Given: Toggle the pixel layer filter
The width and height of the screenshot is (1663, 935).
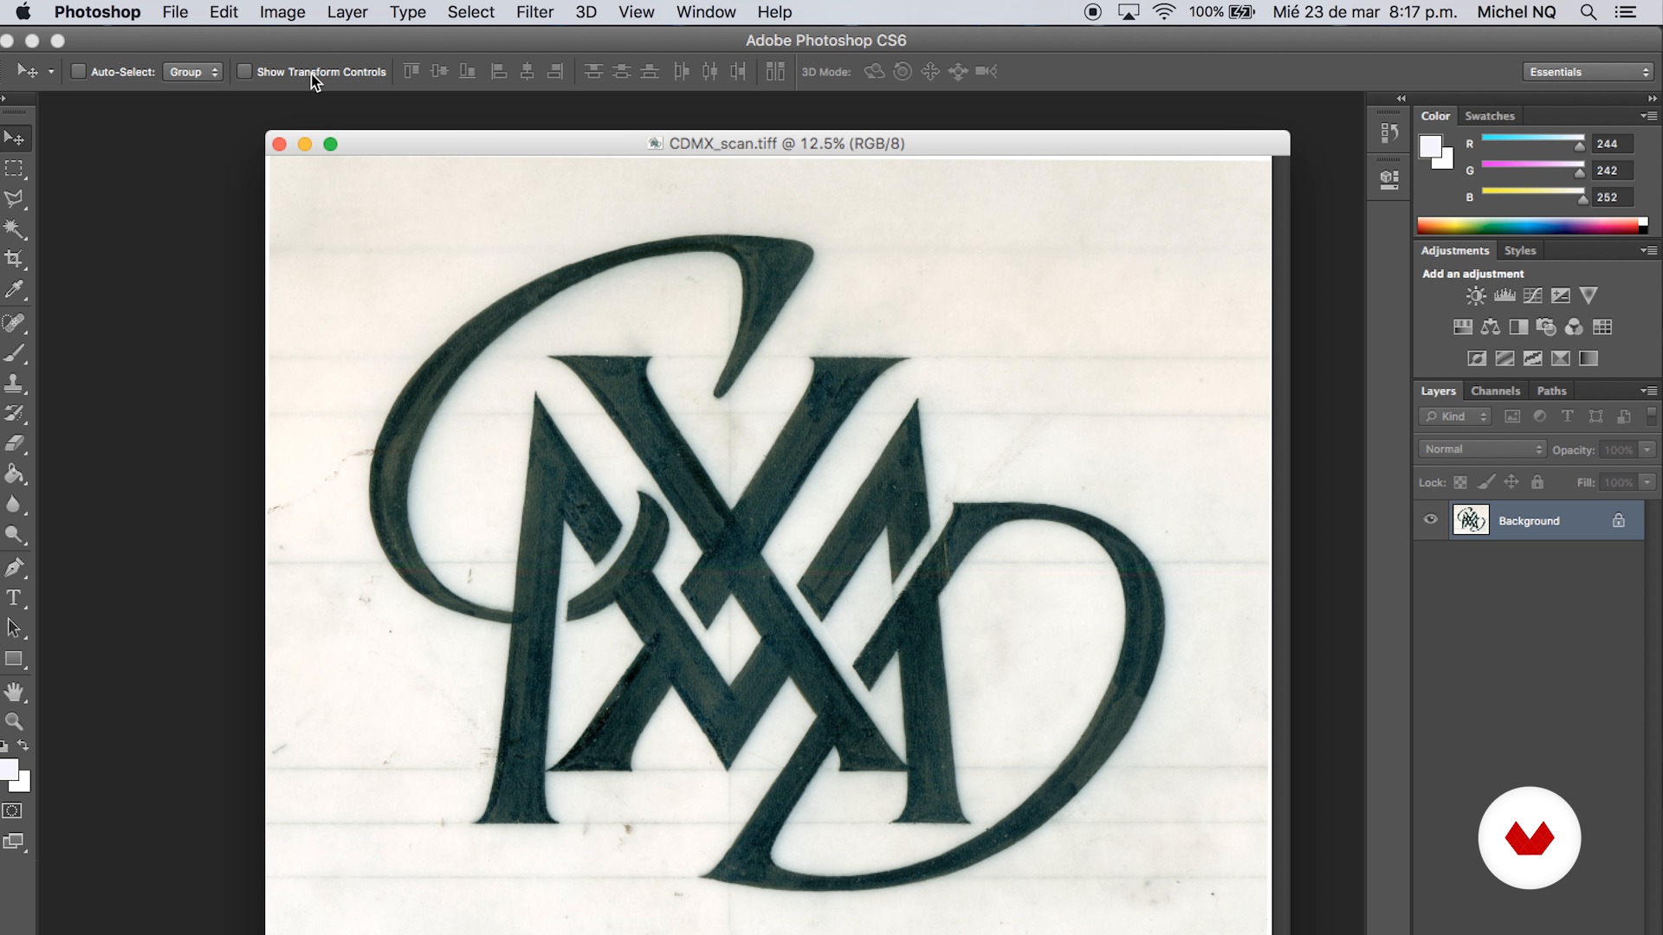Looking at the screenshot, I should [1512, 416].
